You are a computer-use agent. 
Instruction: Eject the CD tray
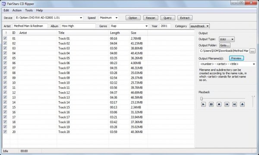(x=242, y=104)
